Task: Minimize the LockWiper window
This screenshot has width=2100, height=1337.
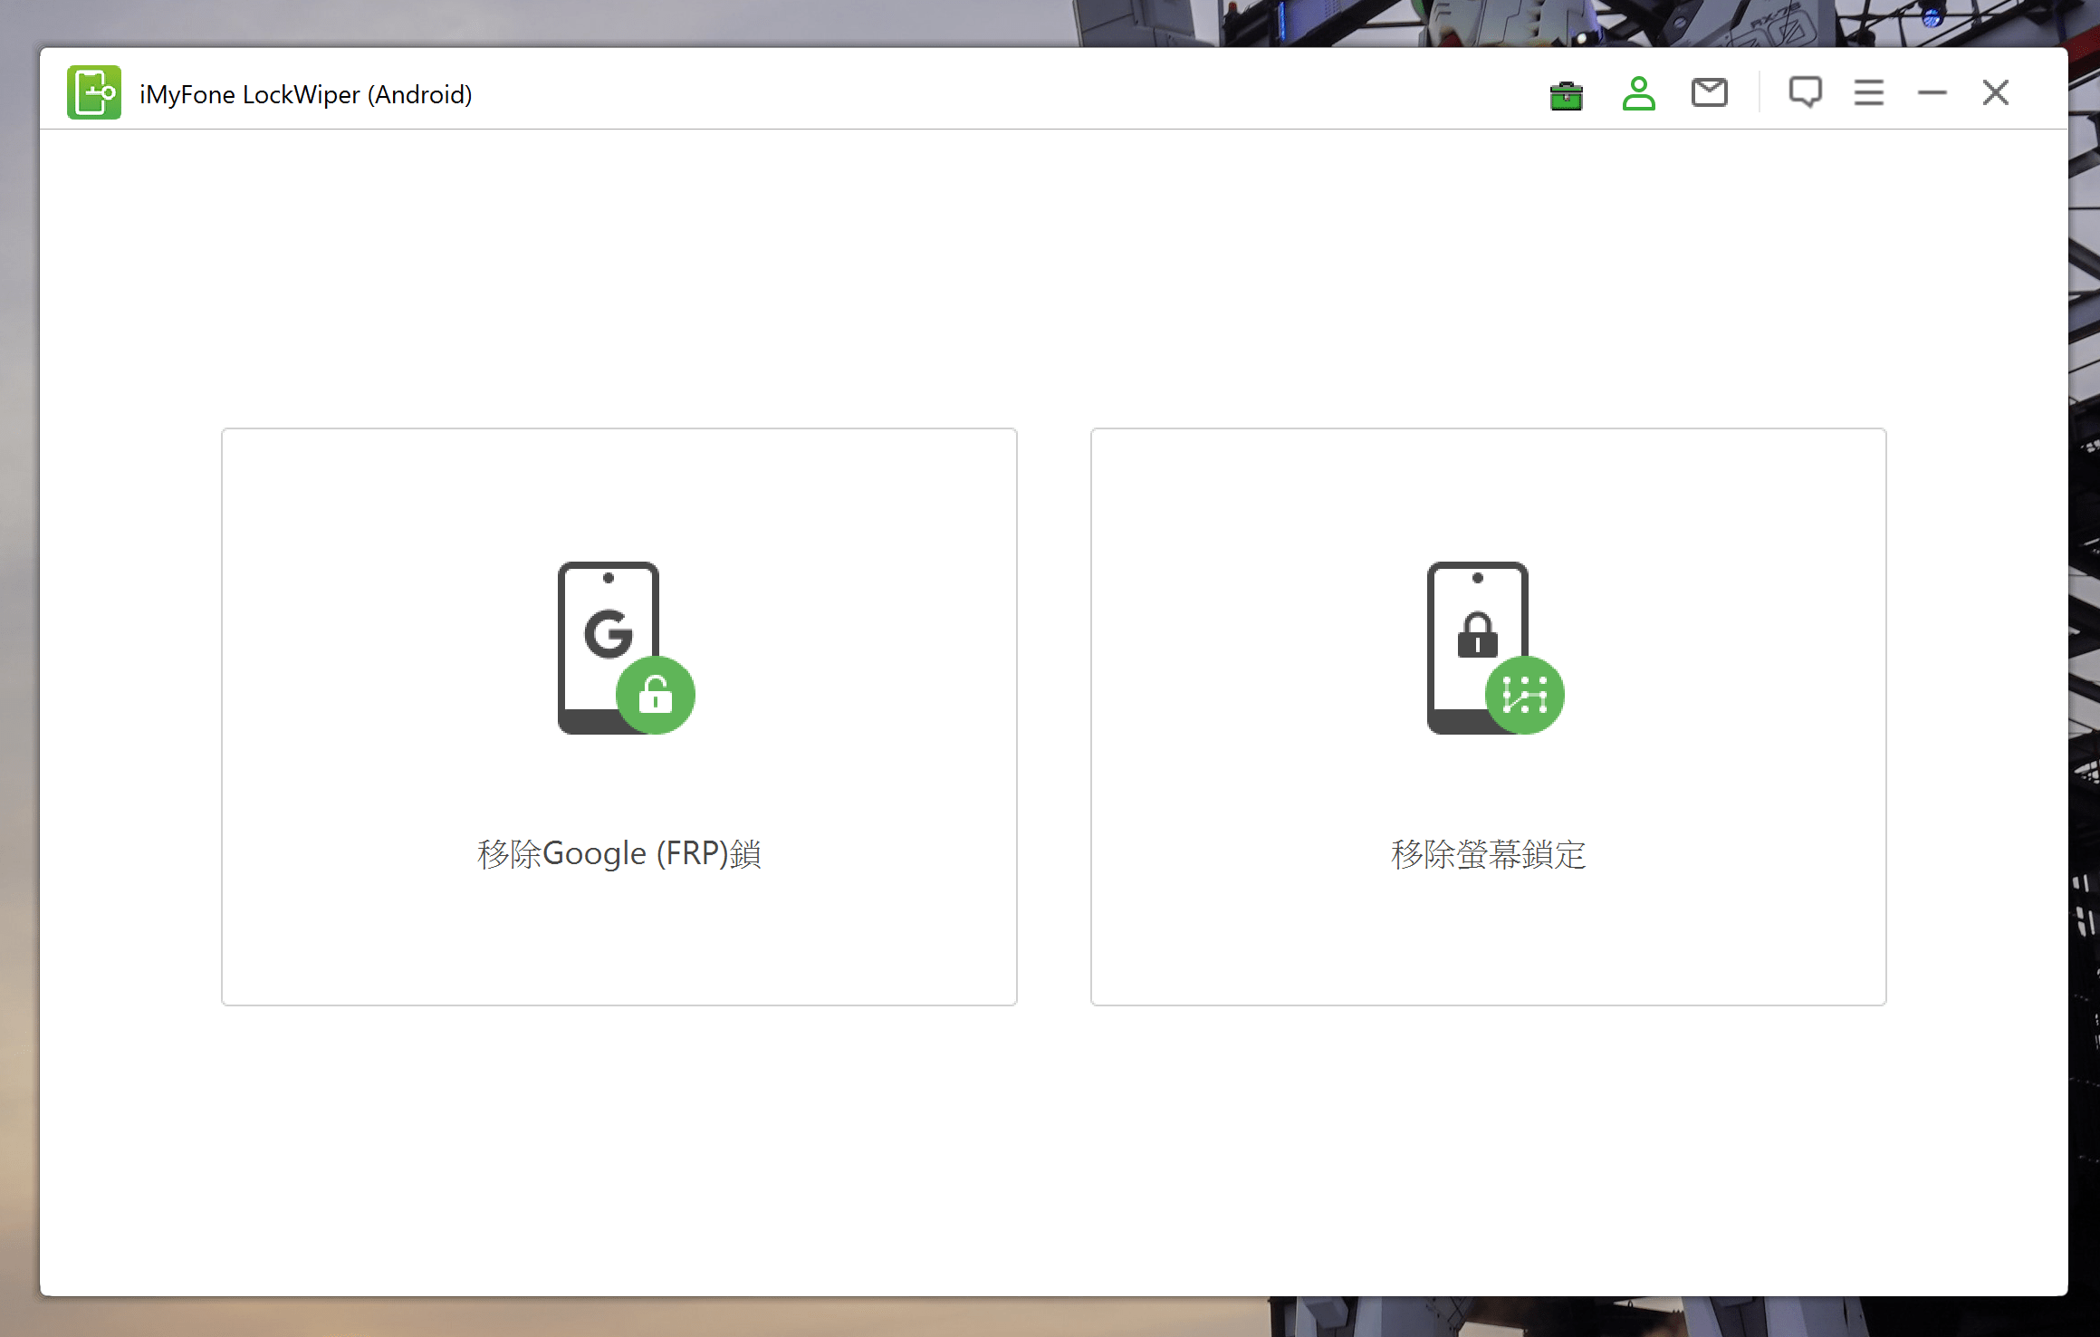Action: click(x=1932, y=92)
